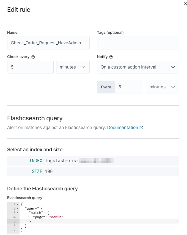Click the Check every number field
Image resolution: width=187 pixels, height=235 pixels.
(x=30, y=67)
